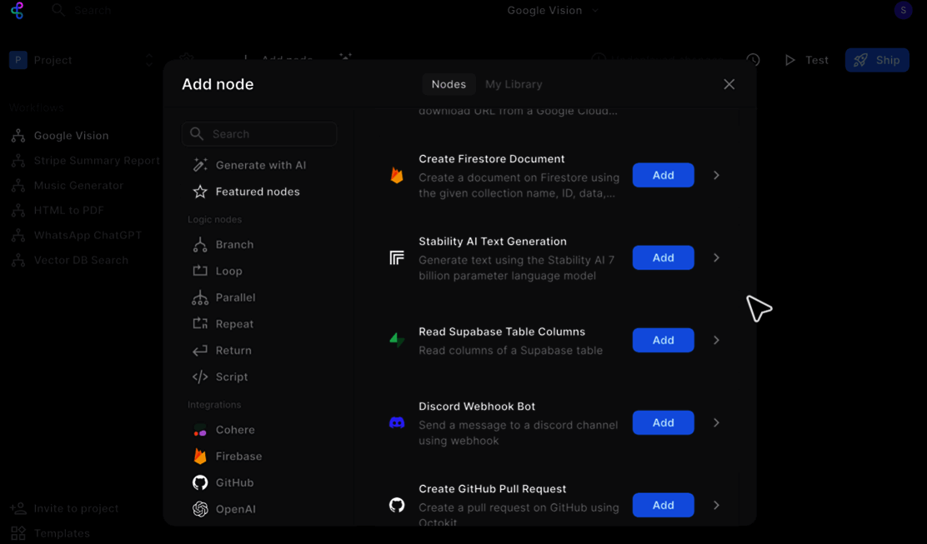
Task: Select the Nodes tab
Action: (x=448, y=84)
